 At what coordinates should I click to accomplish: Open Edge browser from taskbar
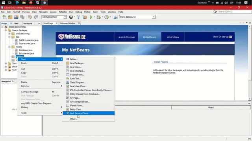(17, 3)
